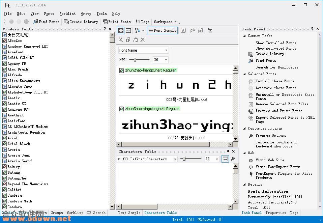
Task: Open the Workspace dropdown
Action: click(x=165, y=22)
